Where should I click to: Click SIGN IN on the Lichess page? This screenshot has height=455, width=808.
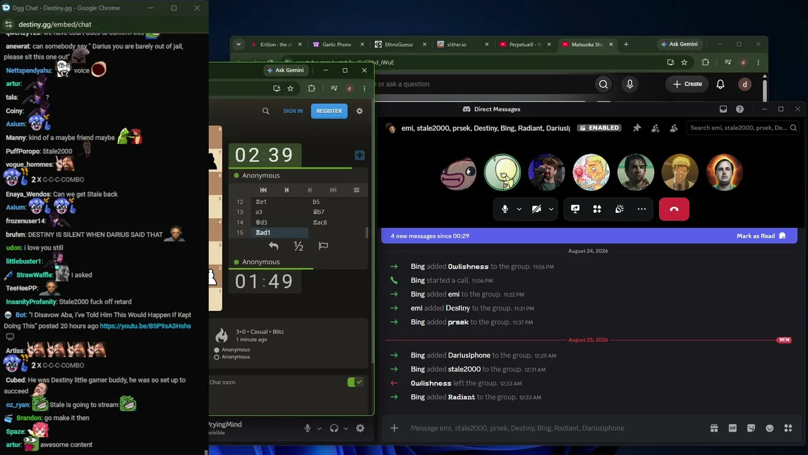(x=293, y=111)
